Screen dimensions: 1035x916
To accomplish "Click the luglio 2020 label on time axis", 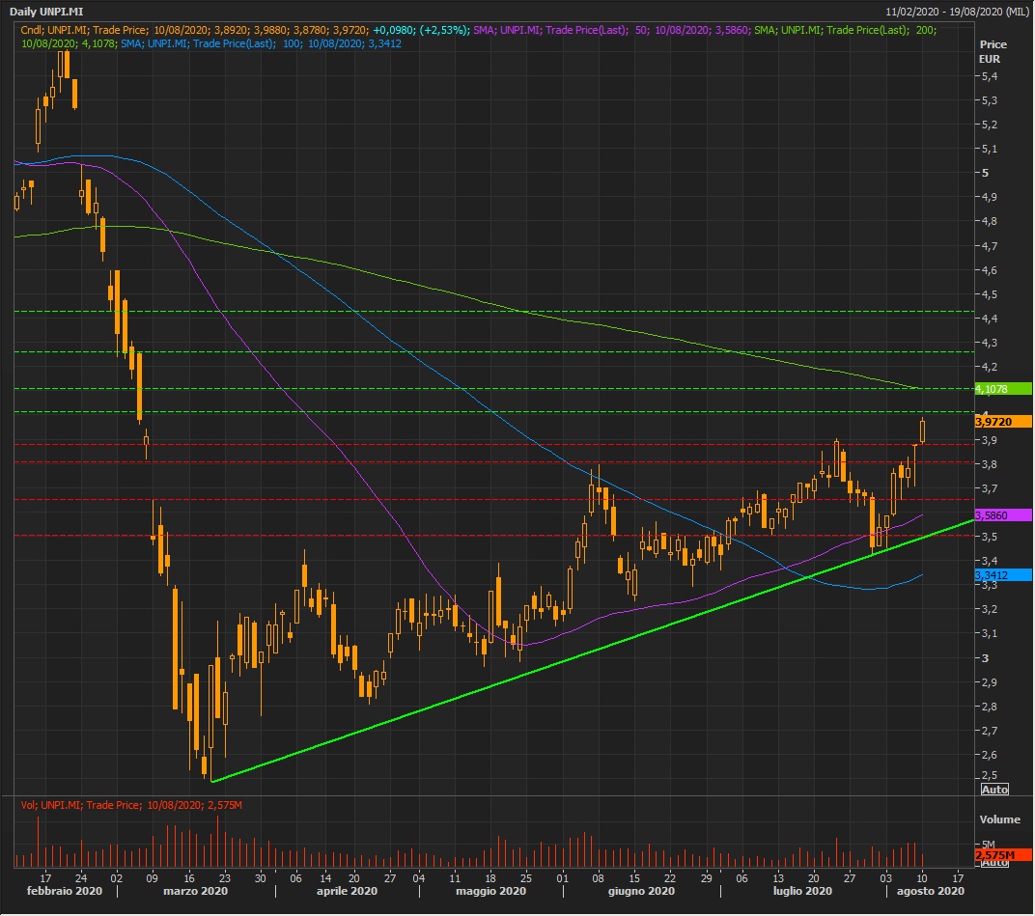I will (803, 892).
